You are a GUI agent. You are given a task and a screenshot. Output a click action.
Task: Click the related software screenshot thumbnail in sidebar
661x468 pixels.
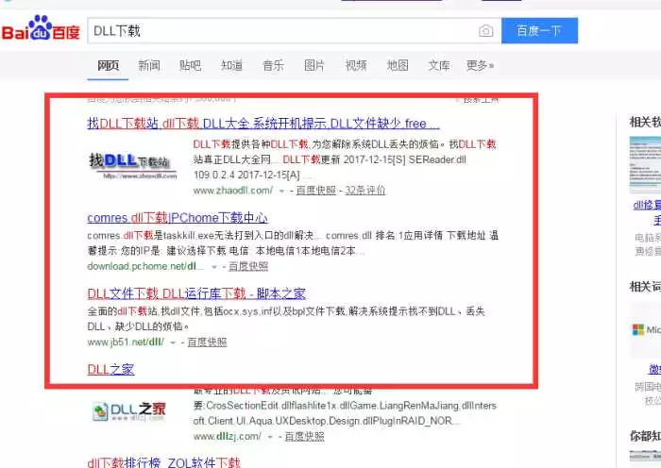645,165
